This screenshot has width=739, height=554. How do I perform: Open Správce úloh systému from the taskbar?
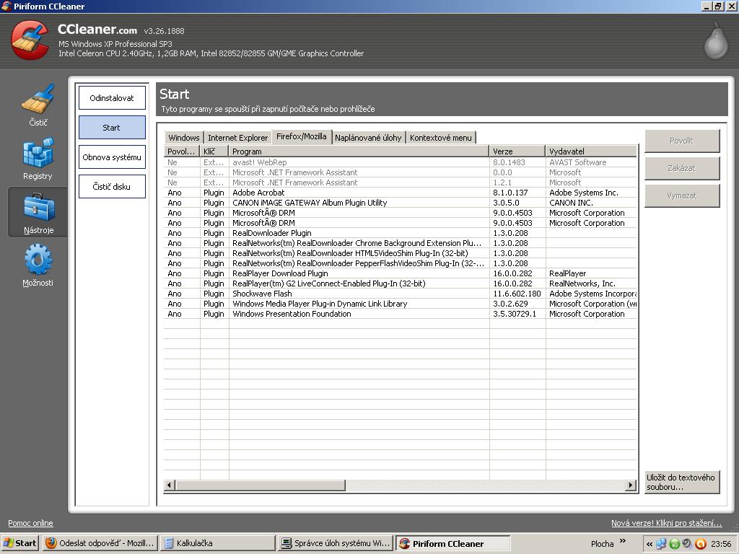335,543
